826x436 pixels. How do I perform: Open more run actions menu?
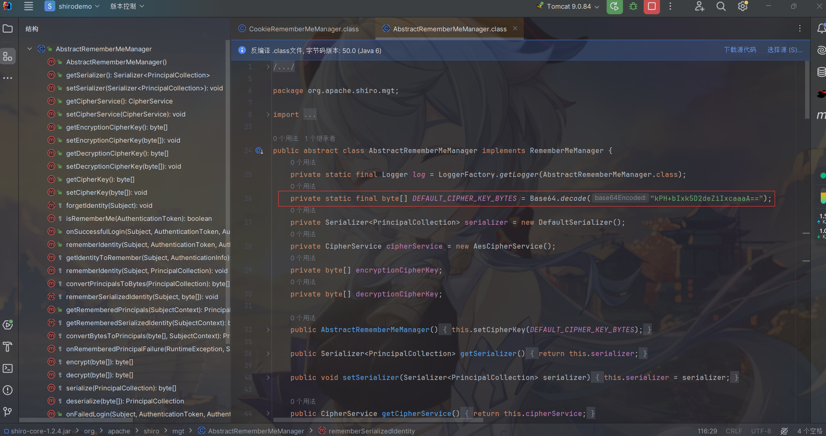coord(671,7)
